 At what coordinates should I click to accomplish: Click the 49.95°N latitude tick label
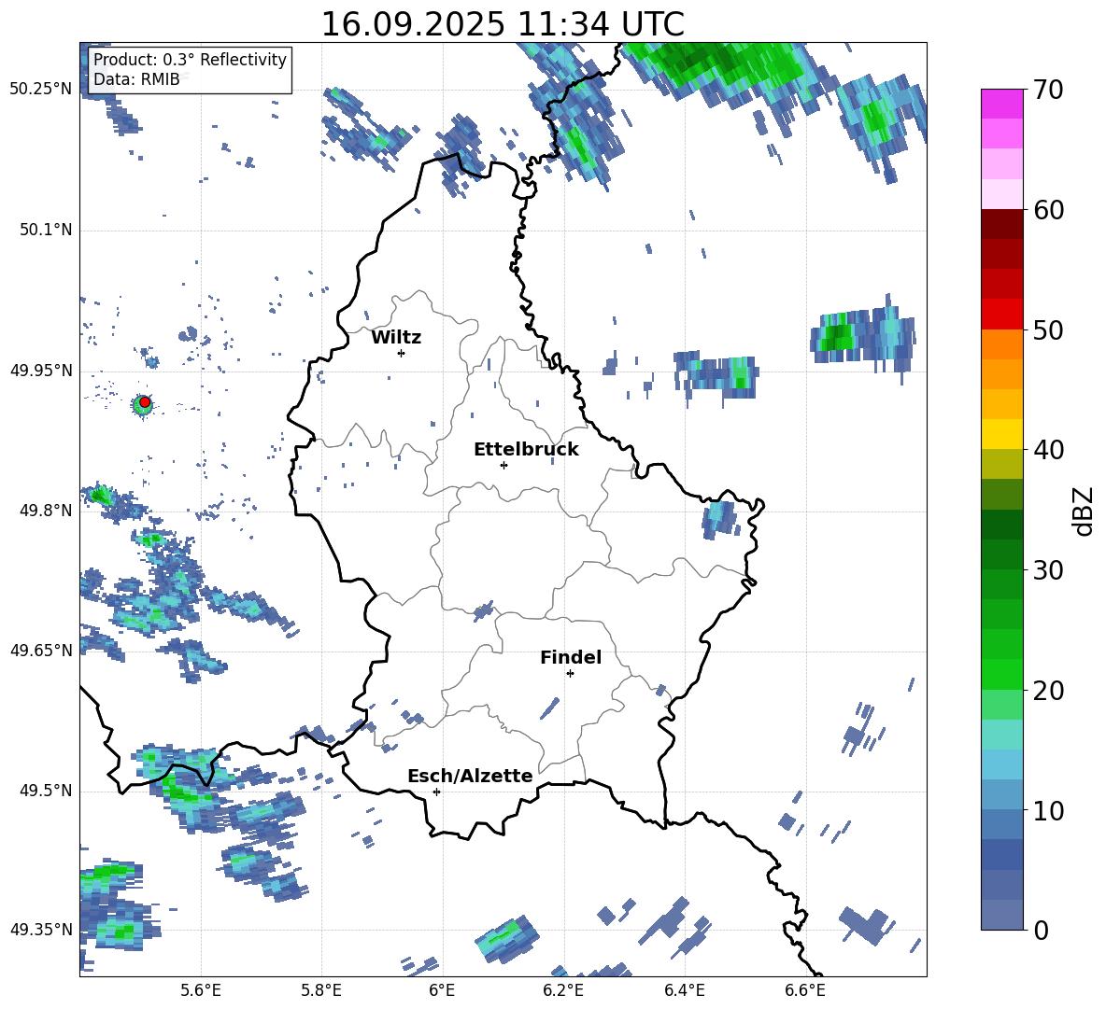(x=41, y=370)
